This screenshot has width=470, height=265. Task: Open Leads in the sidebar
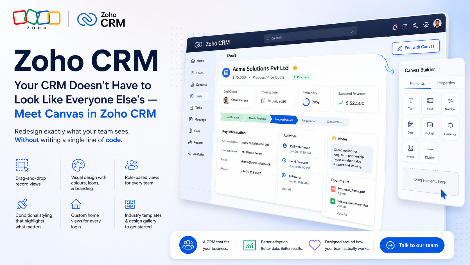[197, 73]
